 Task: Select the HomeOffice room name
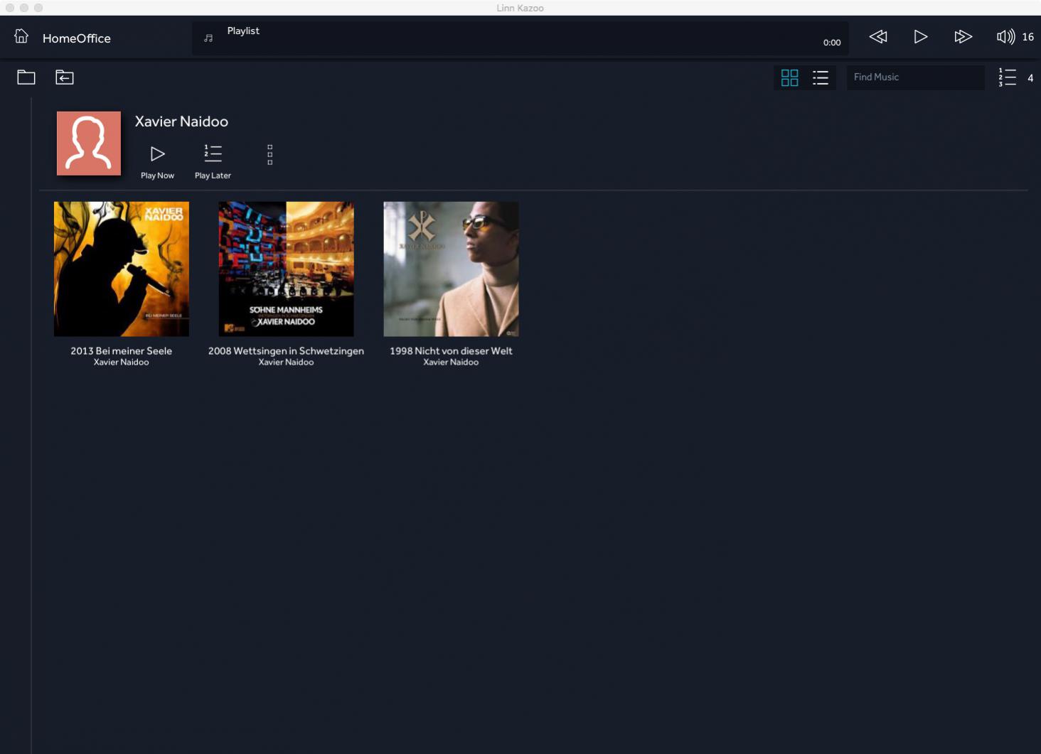point(77,38)
